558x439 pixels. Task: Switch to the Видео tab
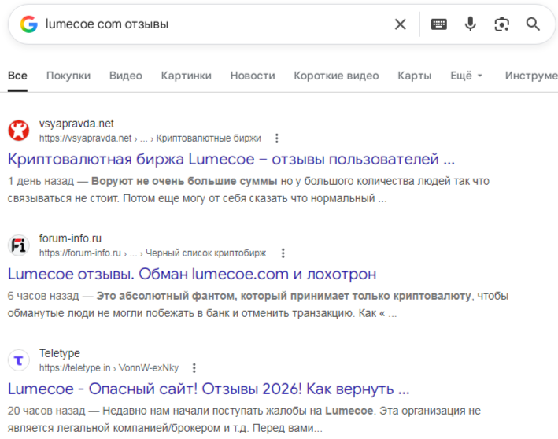click(x=126, y=76)
